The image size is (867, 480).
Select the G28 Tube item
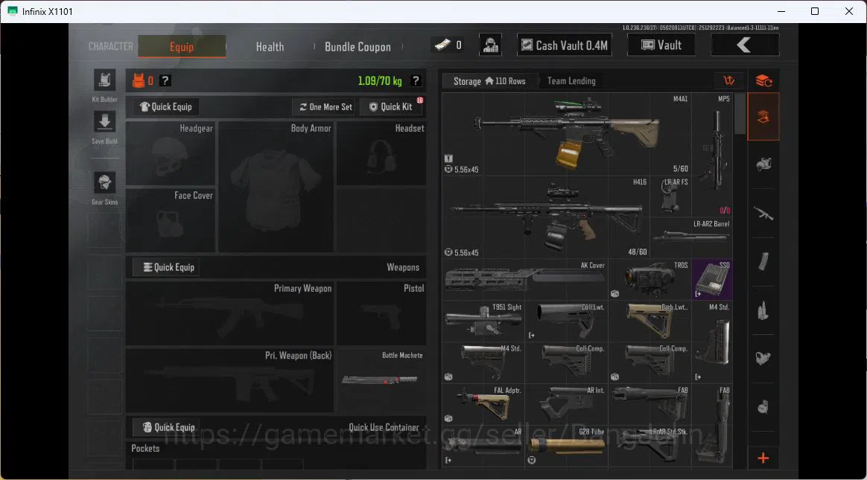(567, 447)
